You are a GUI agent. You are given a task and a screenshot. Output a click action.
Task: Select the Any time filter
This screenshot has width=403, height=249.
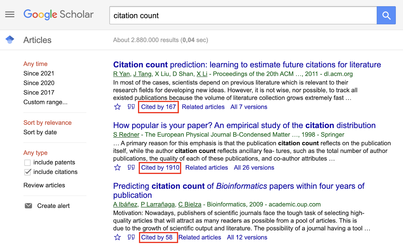coord(36,64)
